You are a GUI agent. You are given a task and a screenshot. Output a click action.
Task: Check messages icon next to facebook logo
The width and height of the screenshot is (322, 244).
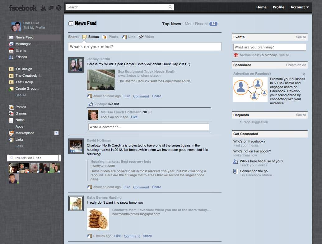[x=51, y=8]
